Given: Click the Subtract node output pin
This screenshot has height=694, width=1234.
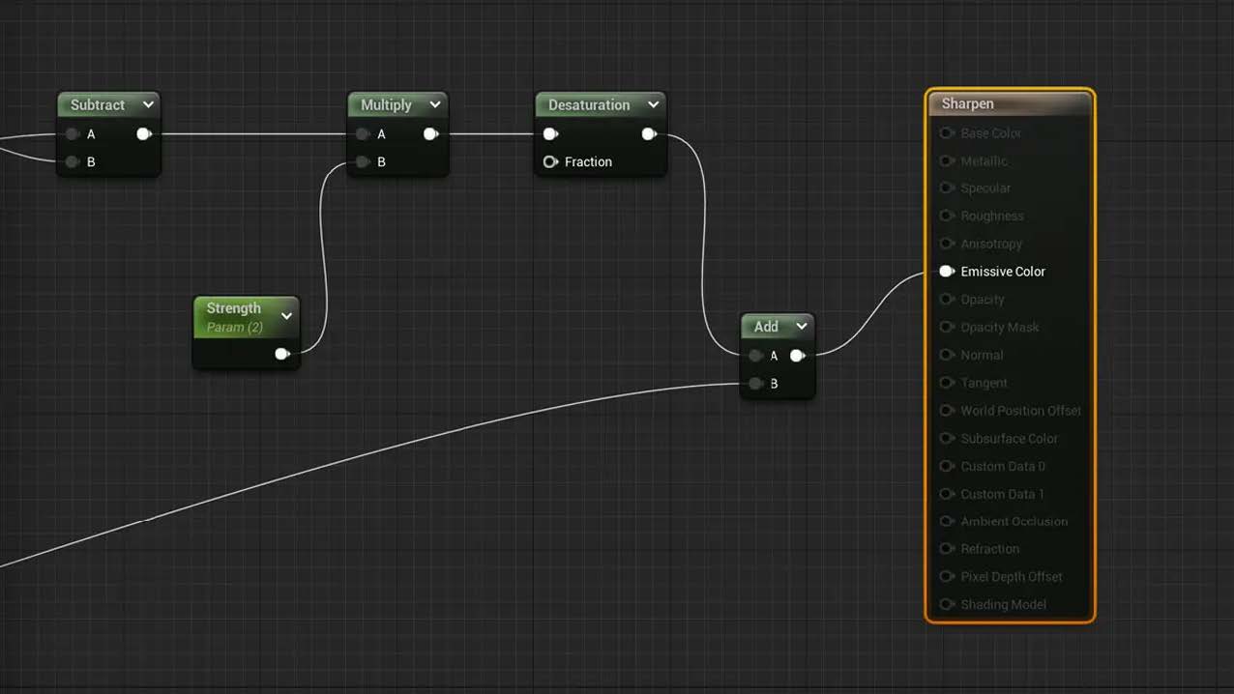Looking at the screenshot, I should click(x=144, y=134).
